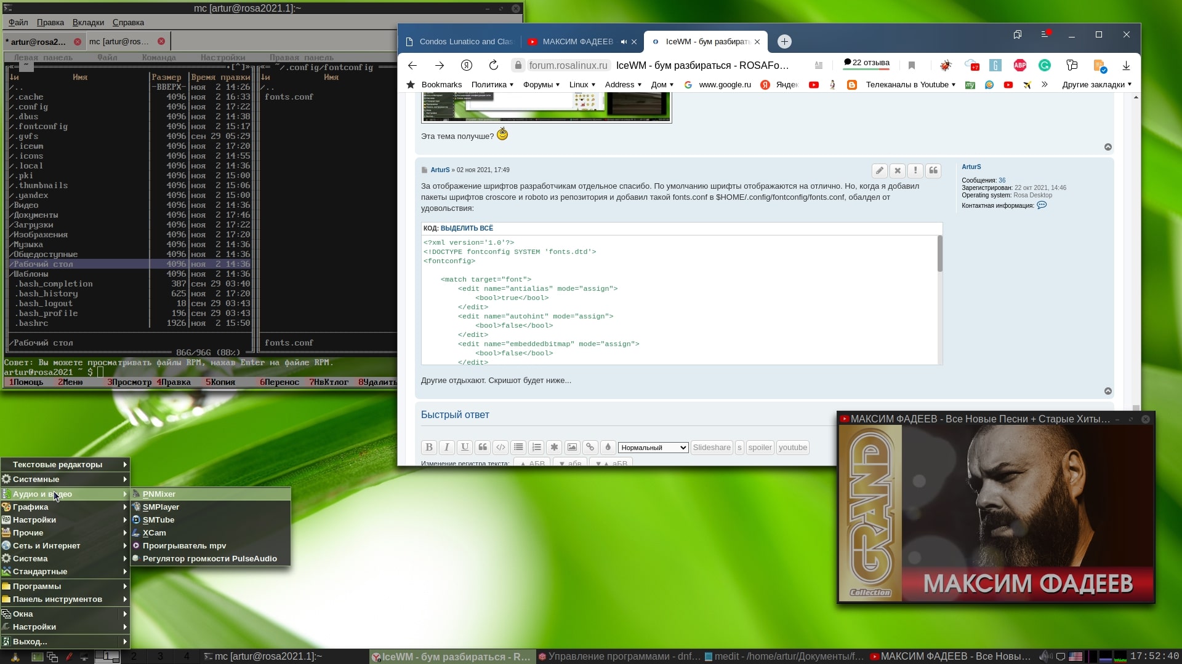Expand the Форумы bookmarks folder

pyautogui.click(x=541, y=85)
